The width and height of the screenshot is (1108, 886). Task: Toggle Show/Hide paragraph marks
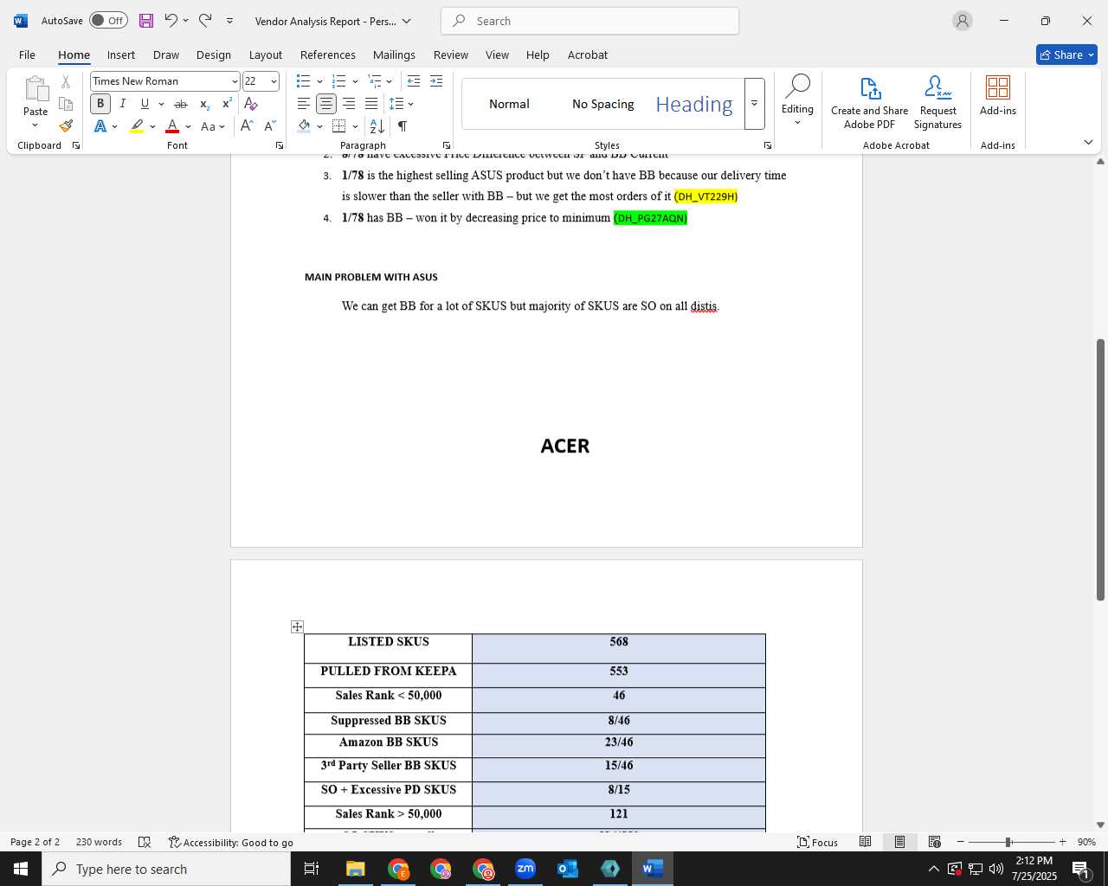click(x=403, y=126)
